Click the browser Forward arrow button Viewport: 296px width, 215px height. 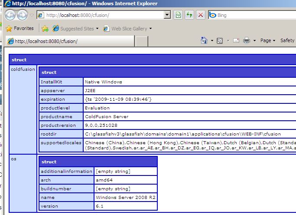click(22, 15)
